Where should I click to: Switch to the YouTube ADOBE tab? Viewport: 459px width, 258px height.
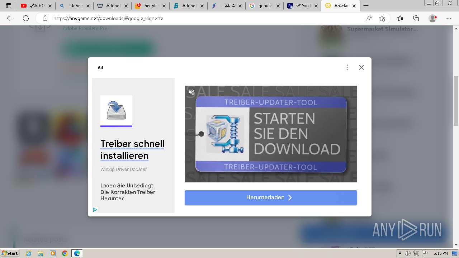coord(36,6)
